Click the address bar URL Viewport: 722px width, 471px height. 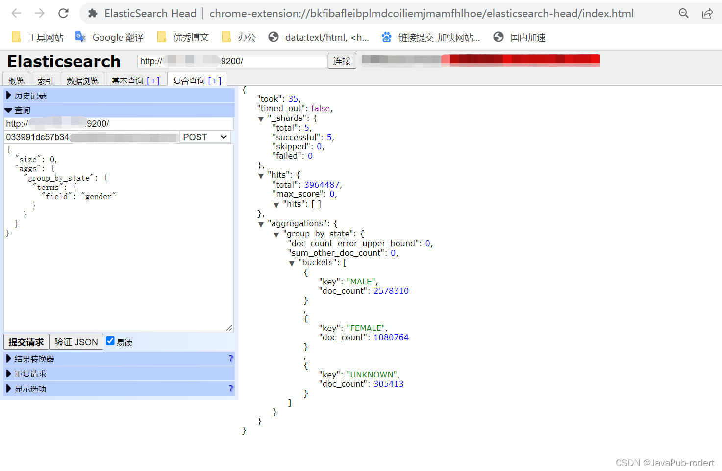tap(422, 13)
